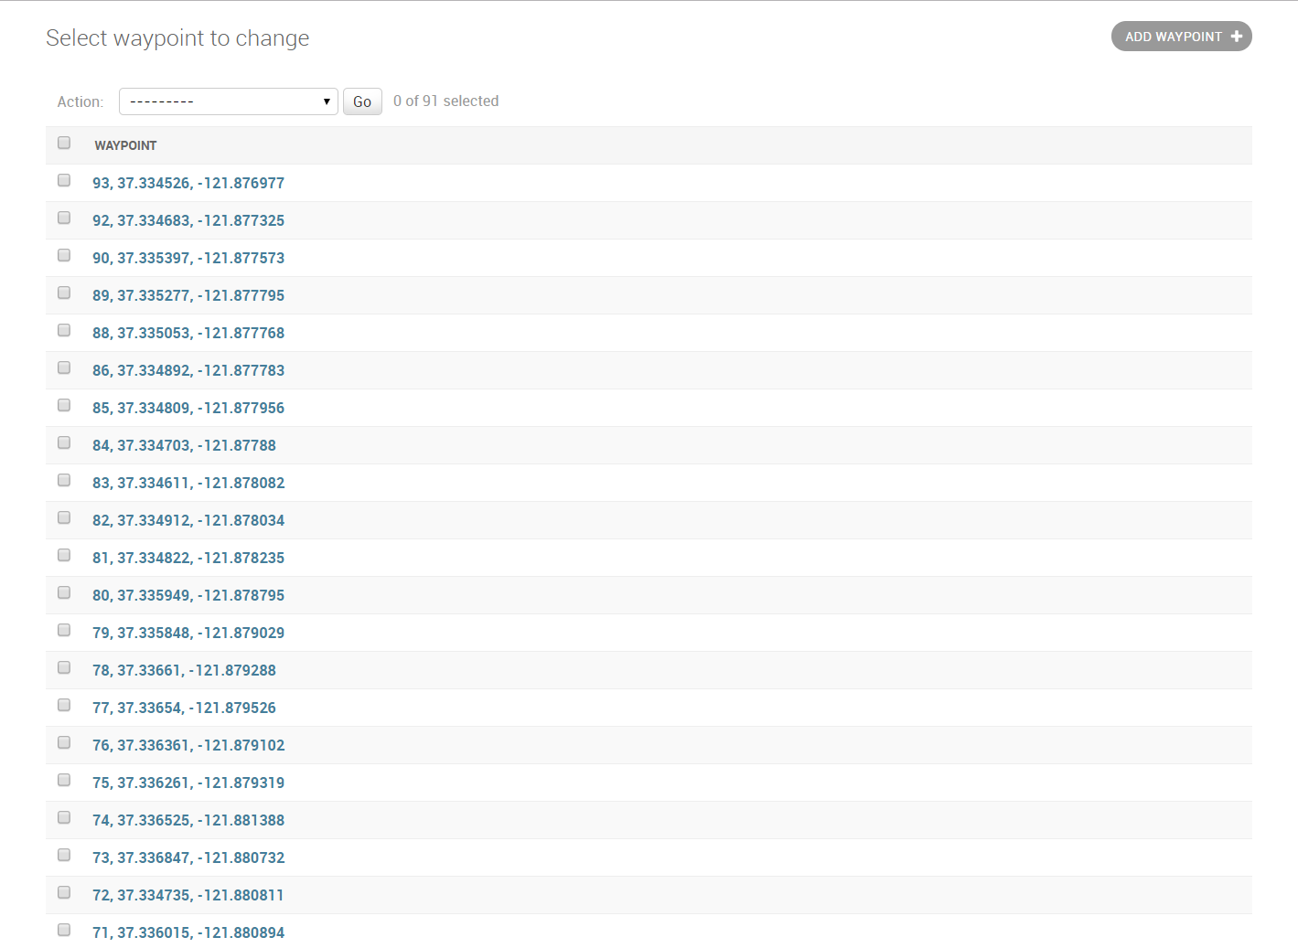Sort by the WAYPOINT column header
The height and width of the screenshot is (948, 1298).
(125, 145)
